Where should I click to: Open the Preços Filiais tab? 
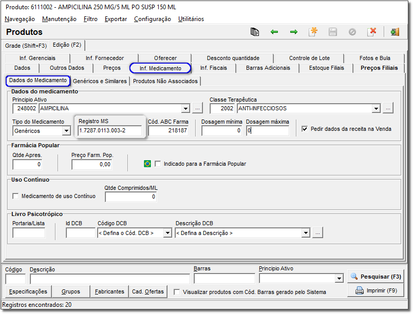pyautogui.click(x=379, y=68)
